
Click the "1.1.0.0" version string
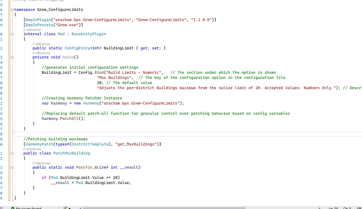pos(202,20)
